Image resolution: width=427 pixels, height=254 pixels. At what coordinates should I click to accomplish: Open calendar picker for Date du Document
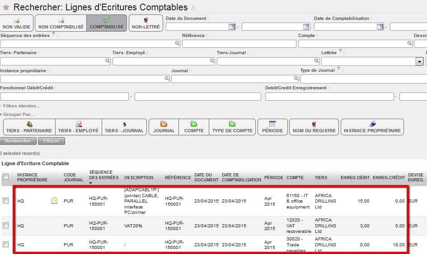[x=232, y=27]
